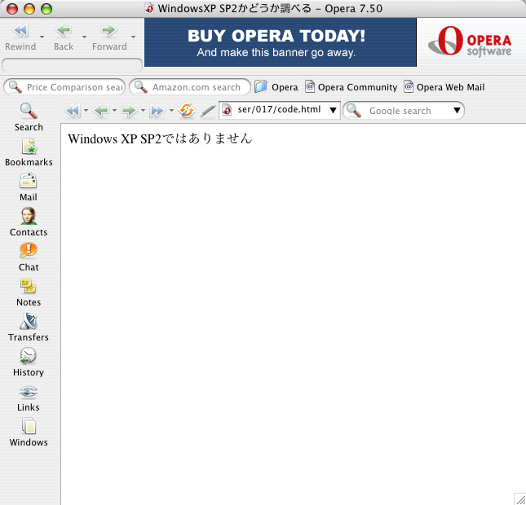This screenshot has width=526, height=505.
Task: Expand the Google search engine dropdown
Action: [x=457, y=110]
